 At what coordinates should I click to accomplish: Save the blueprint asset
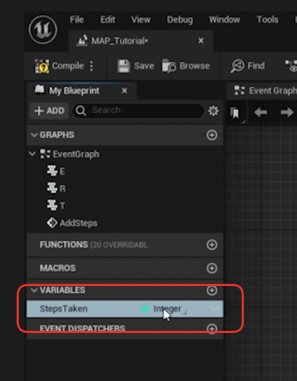coord(135,66)
